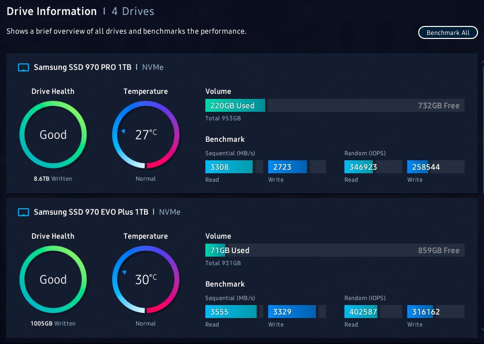Open the 970 EVO Plus Drive Health ring
Image resolution: width=484 pixels, height=344 pixels.
pyautogui.click(x=53, y=280)
